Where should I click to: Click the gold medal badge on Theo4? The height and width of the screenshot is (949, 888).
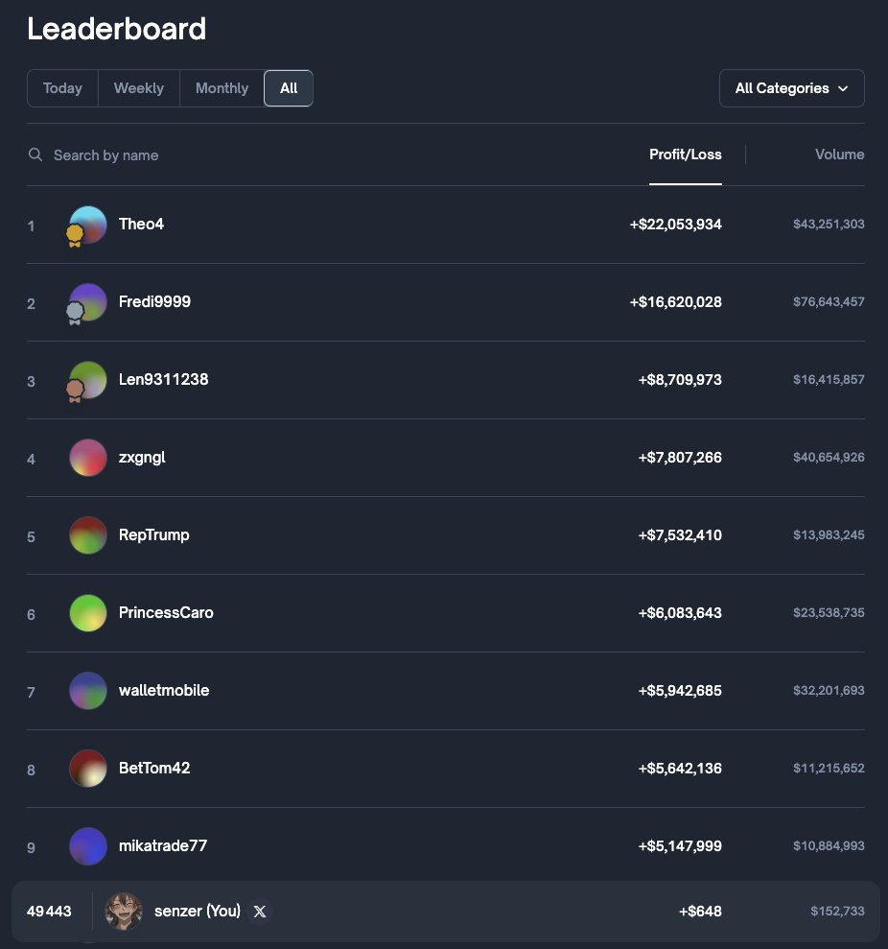pyautogui.click(x=75, y=235)
